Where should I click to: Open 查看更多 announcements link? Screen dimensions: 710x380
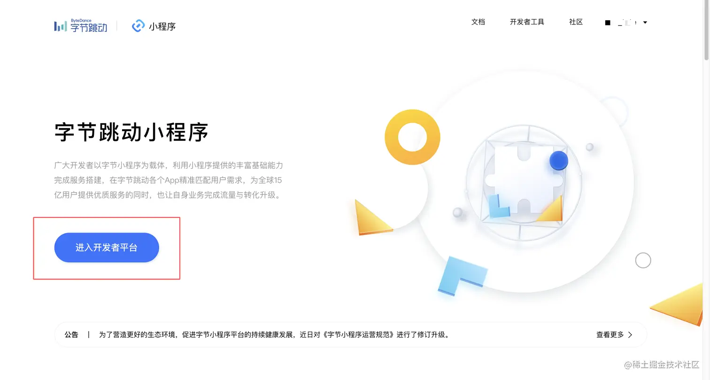tap(610, 335)
